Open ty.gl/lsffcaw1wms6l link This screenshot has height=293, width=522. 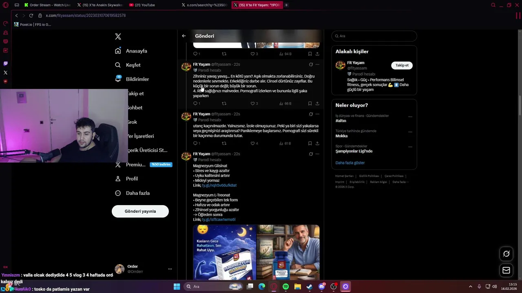[219, 219]
